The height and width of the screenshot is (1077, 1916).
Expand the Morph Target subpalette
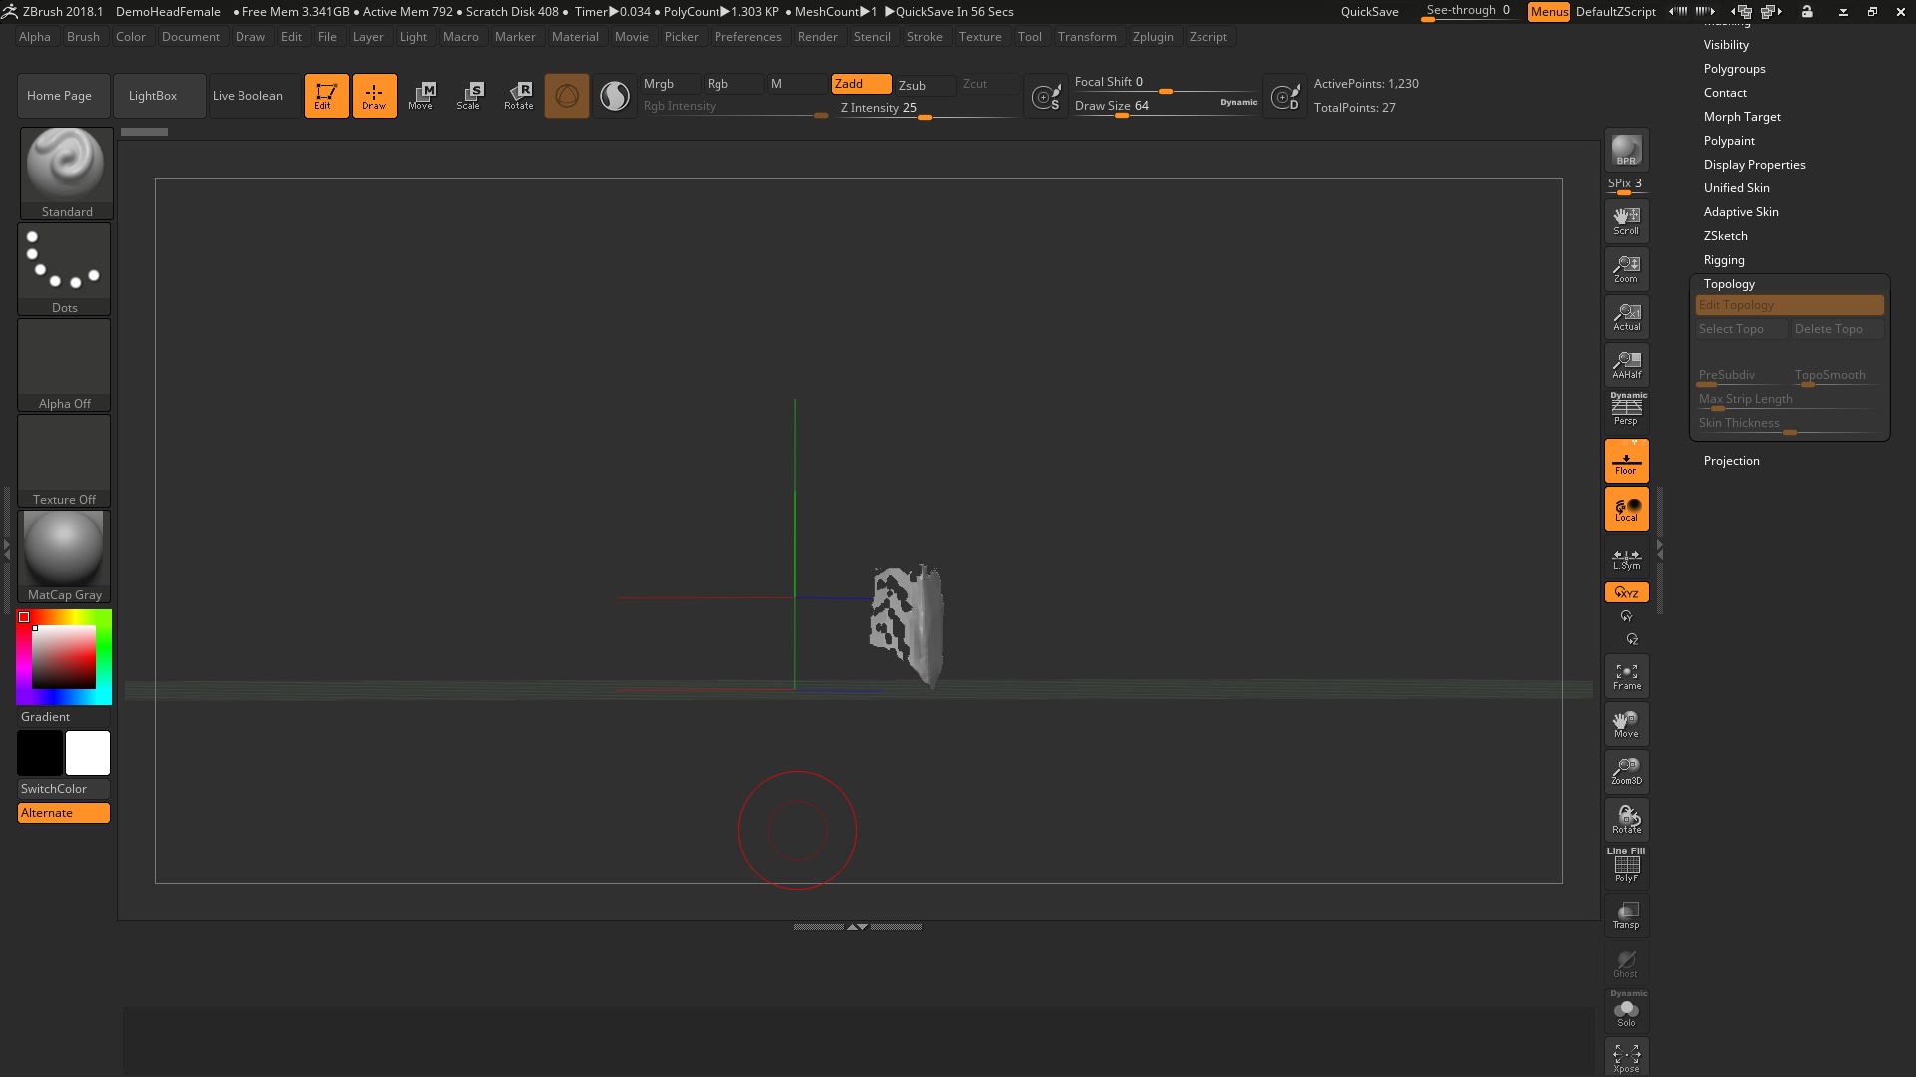(x=1742, y=117)
